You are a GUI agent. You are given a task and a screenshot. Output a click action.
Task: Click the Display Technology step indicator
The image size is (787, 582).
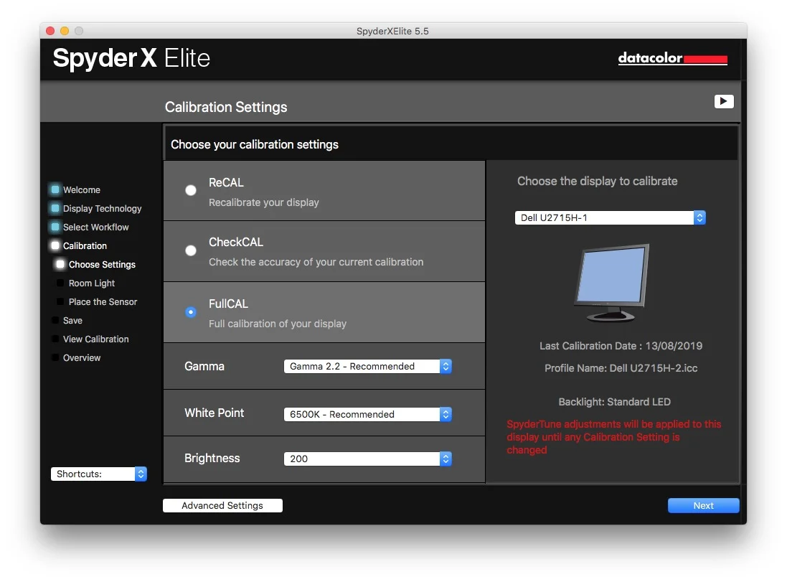55,208
